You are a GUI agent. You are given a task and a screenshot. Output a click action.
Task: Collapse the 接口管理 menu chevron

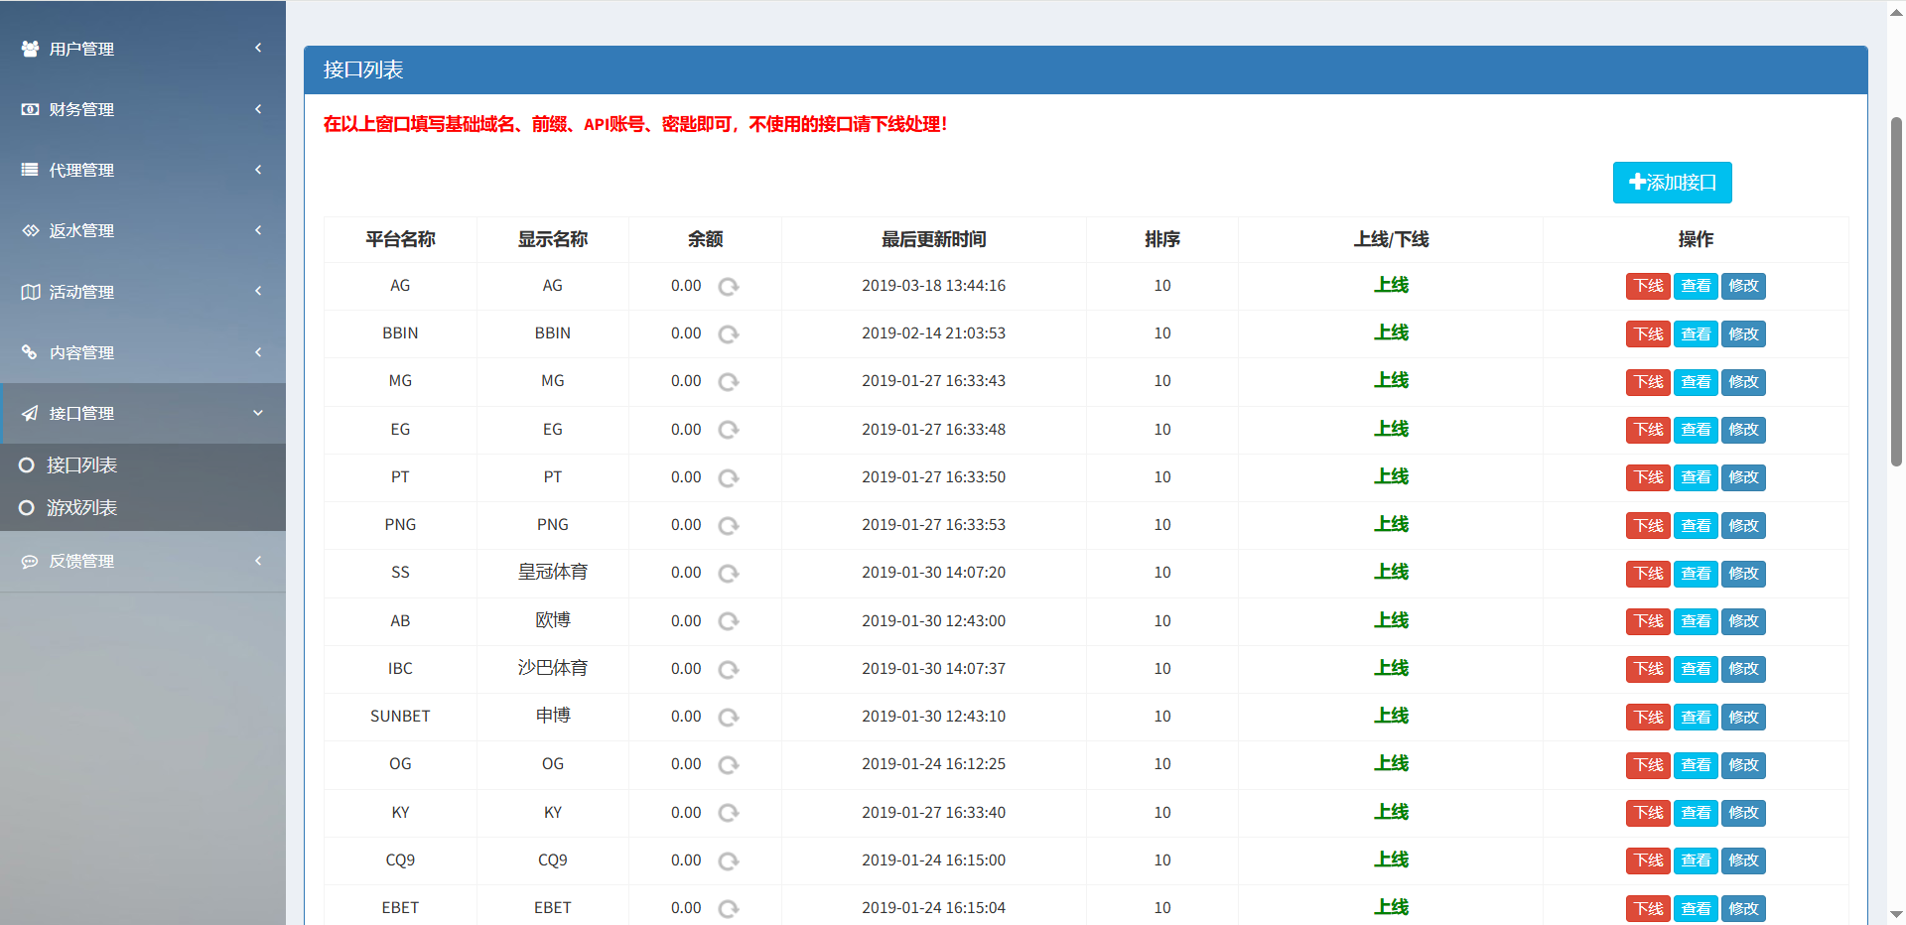[x=258, y=413]
